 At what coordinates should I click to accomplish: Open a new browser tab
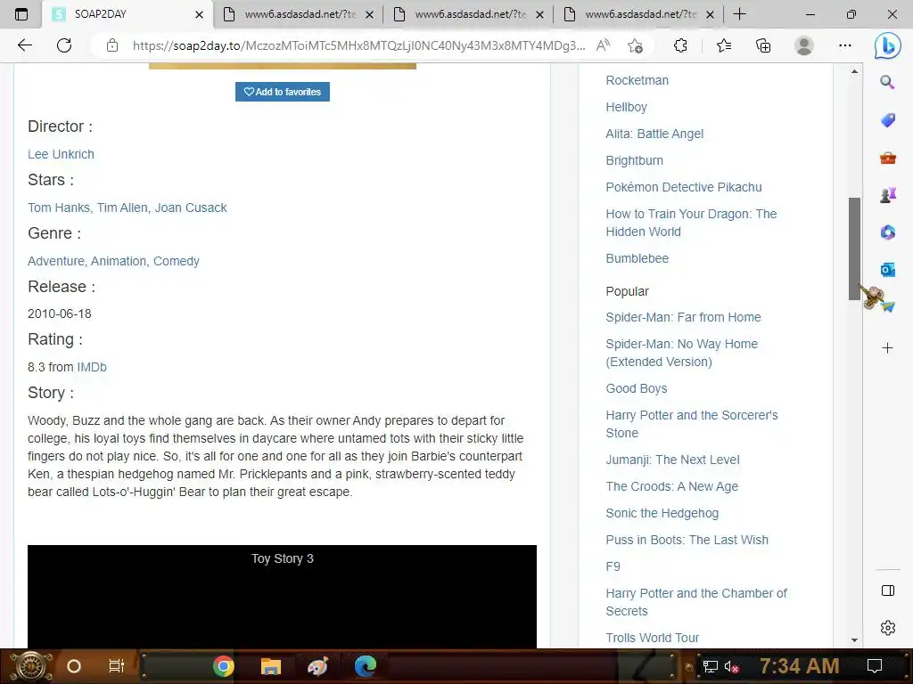[739, 14]
